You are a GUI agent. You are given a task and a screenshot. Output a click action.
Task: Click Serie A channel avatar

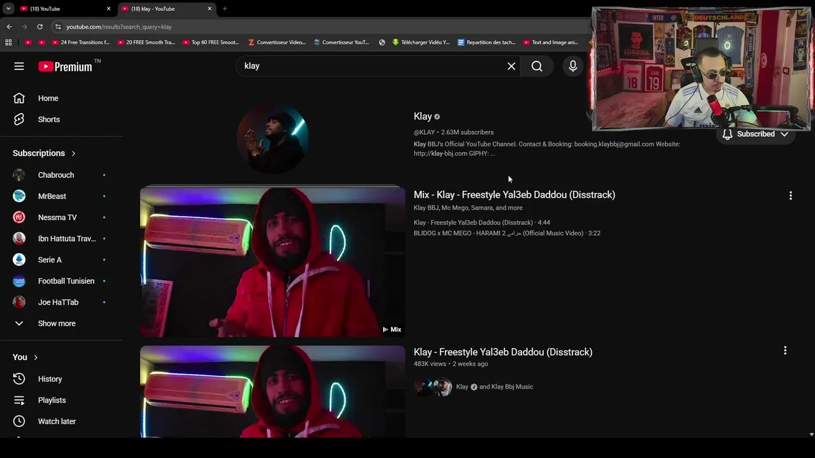pyautogui.click(x=19, y=260)
